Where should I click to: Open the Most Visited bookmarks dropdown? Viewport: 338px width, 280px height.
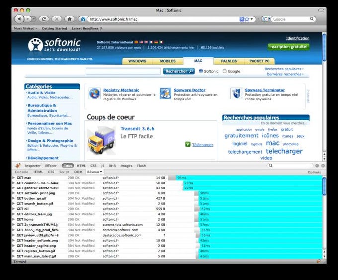coord(26,28)
